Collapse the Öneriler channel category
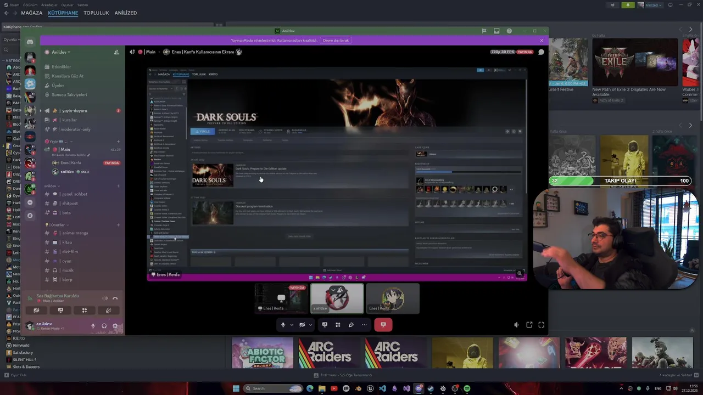 [57, 225]
